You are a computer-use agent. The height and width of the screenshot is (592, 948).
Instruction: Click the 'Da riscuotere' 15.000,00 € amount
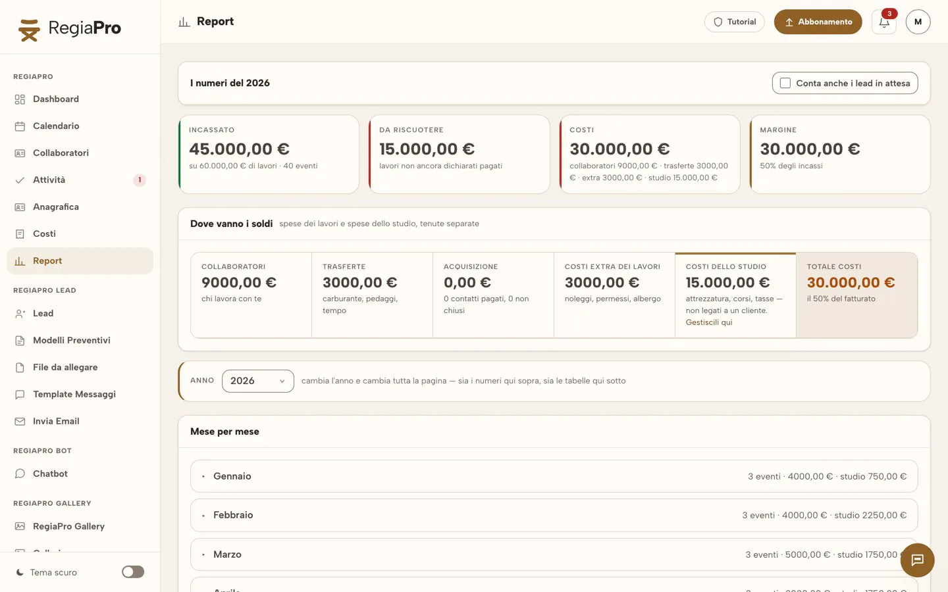pyautogui.click(x=427, y=149)
